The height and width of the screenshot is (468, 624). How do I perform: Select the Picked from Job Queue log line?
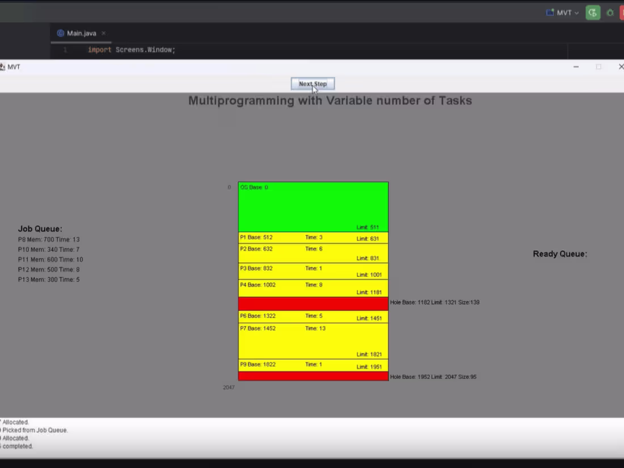[35, 430]
